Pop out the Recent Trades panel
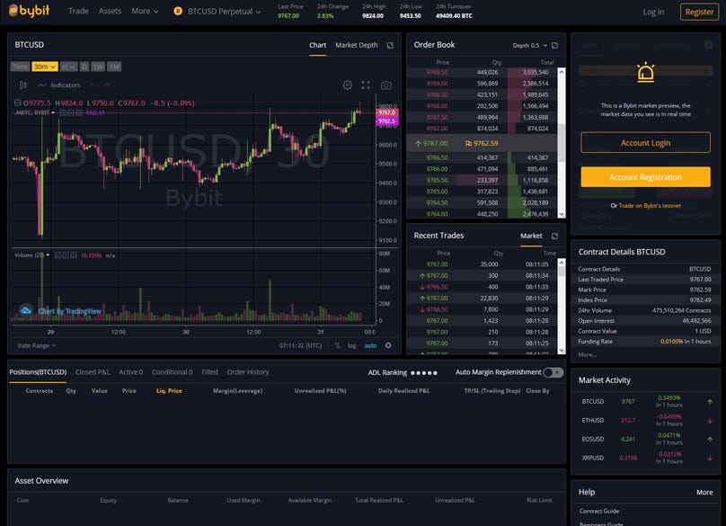The height and width of the screenshot is (526, 726). click(554, 236)
